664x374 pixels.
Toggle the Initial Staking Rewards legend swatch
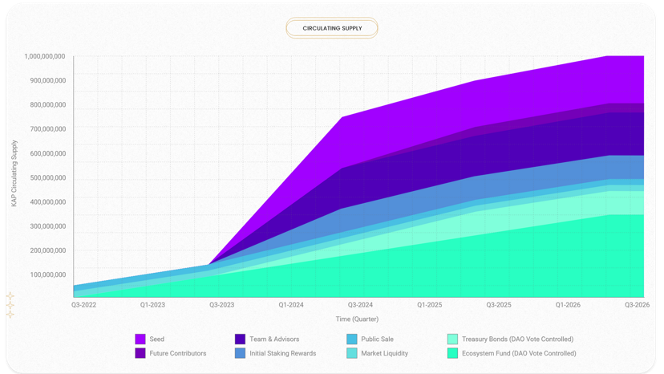click(x=240, y=353)
